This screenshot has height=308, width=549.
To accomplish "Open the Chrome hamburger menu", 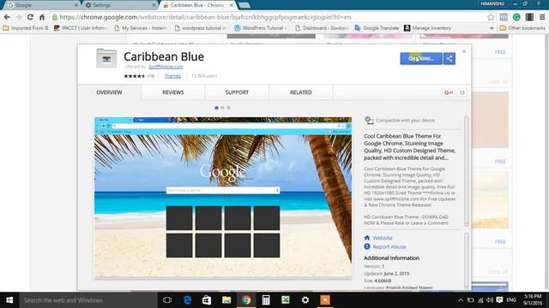I will click(x=542, y=17).
